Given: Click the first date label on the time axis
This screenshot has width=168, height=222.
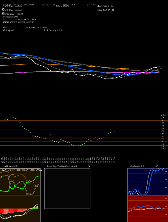Looking at the screenshot, I should 2,159.
